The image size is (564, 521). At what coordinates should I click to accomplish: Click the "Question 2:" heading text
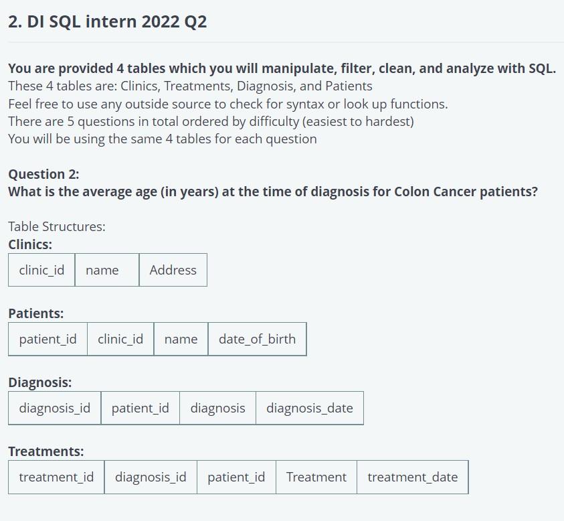[x=43, y=174]
